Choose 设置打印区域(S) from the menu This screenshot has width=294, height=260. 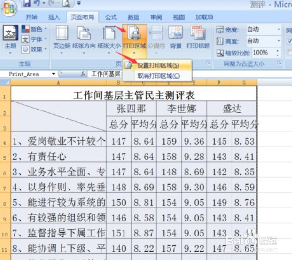coord(157,65)
